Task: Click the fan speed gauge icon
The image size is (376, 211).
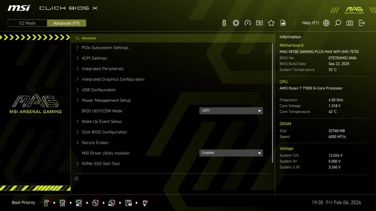Action: click(247, 23)
